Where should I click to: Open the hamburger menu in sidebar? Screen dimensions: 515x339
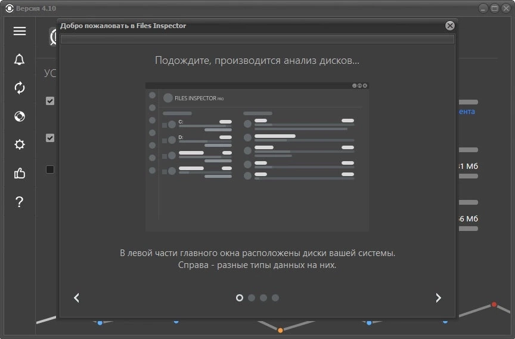(20, 31)
